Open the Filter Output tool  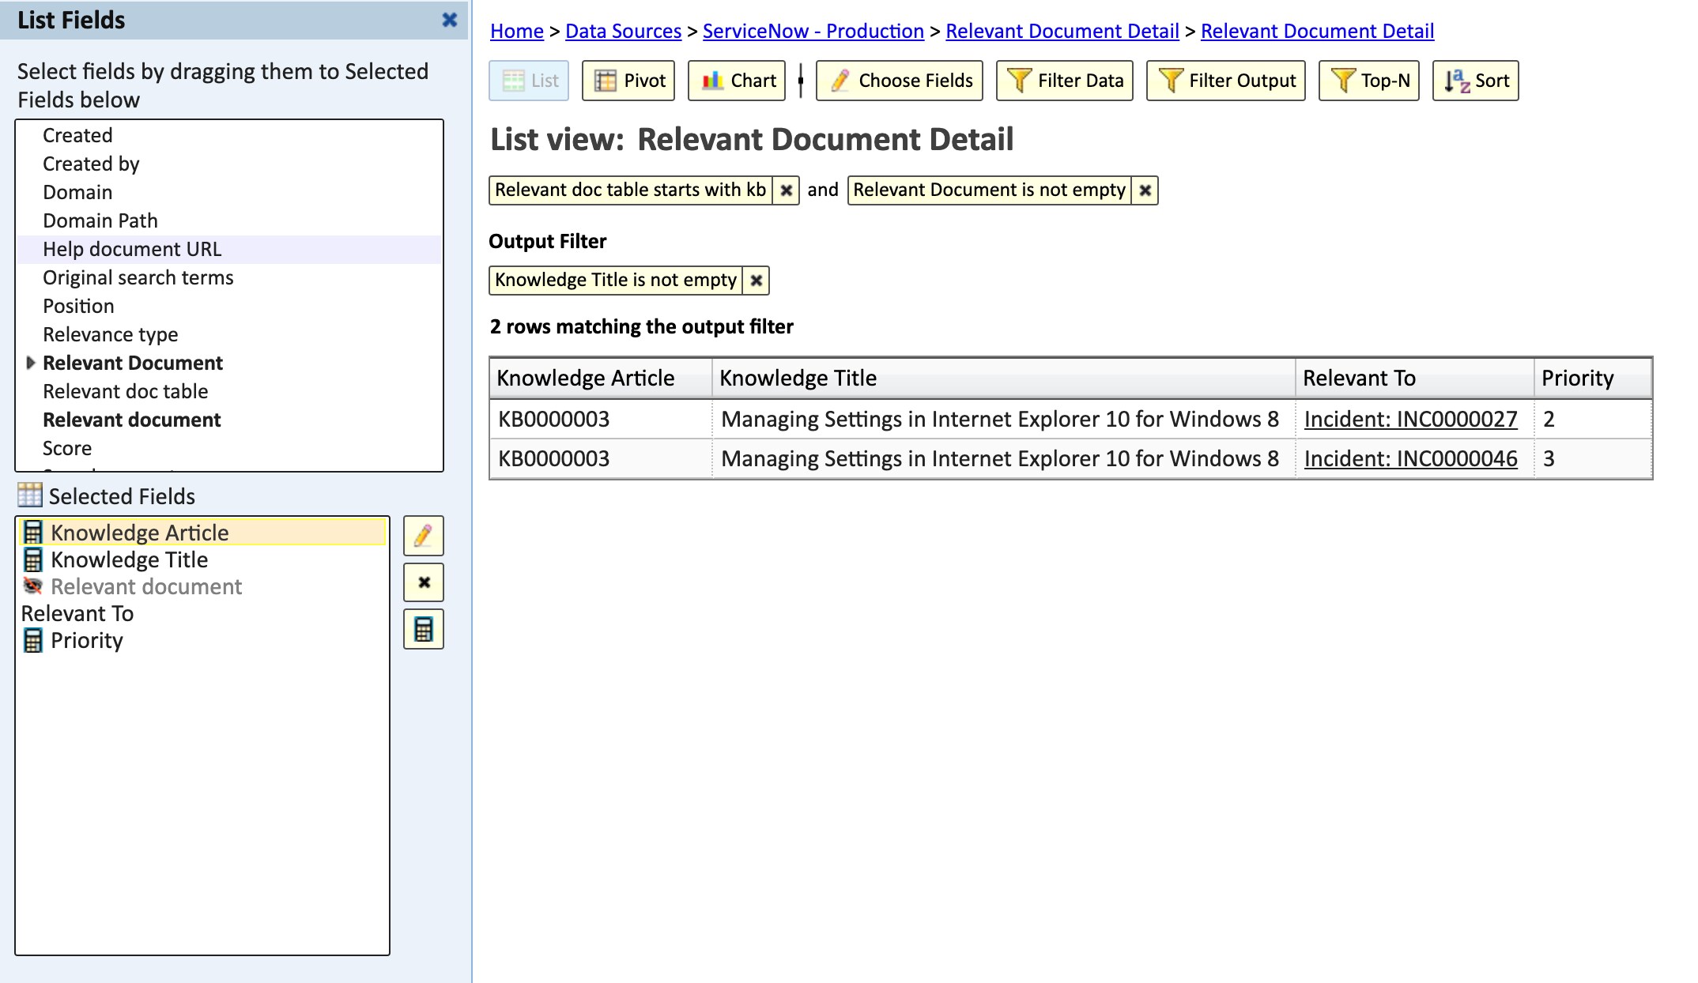click(1225, 81)
